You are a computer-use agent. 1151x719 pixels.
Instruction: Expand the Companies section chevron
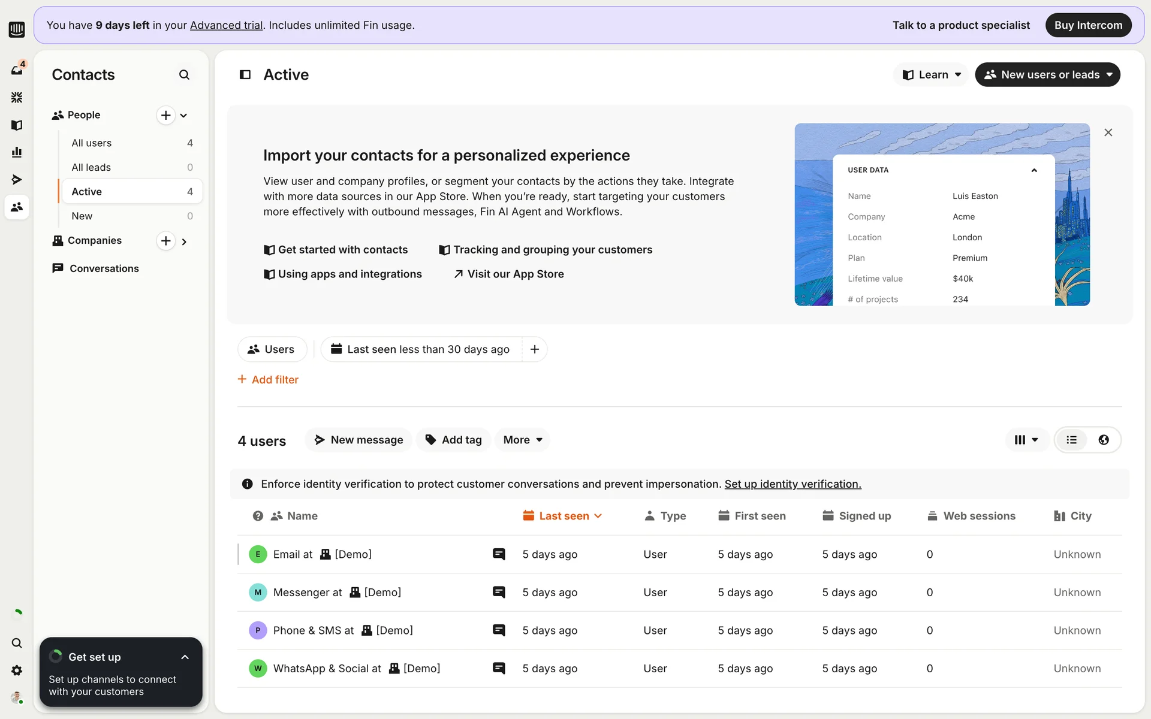[184, 241]
